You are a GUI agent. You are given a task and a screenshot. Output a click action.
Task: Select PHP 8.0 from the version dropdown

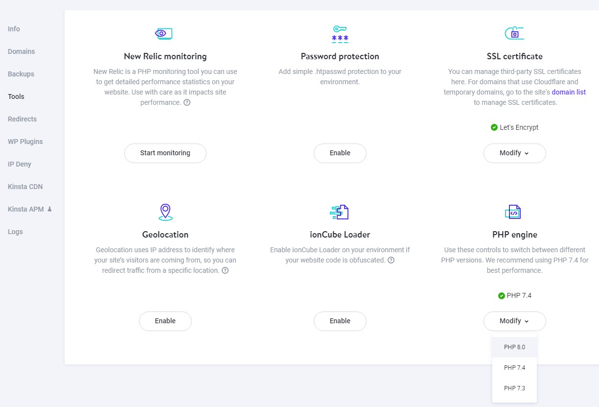pos(514,347)
